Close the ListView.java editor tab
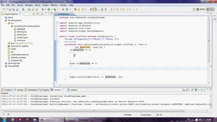This screenshot has height=122, width=217. [71, 14]
